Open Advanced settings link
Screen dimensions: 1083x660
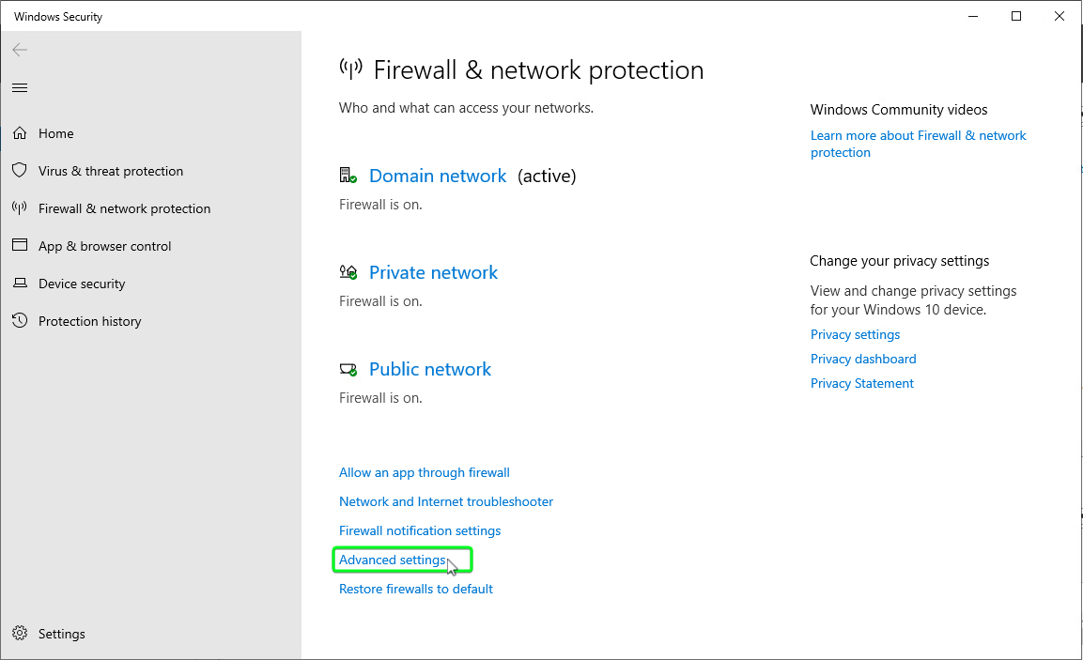[x=393, y=560]
